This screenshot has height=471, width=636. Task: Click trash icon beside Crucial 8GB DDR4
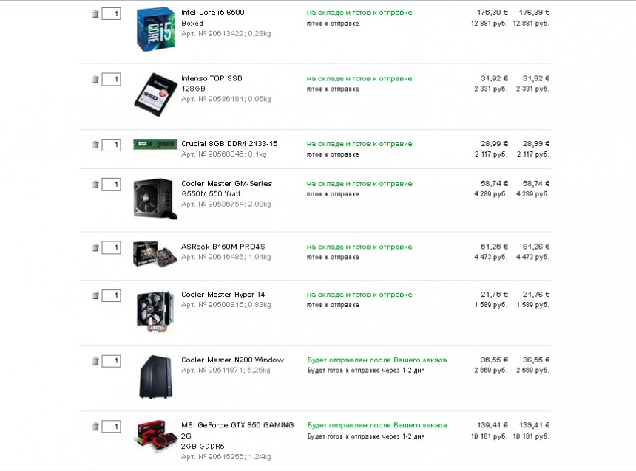pyautogui.click(x=95, y=145)
